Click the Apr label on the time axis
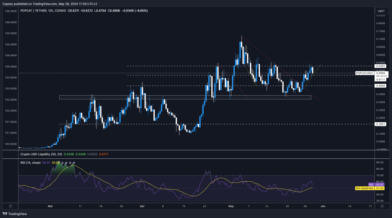The height and width of the screenshot is (218, 392). [142, 206]
